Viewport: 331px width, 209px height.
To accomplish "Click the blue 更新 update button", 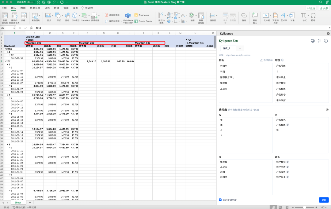I will pyautogui.click(x=324, y=200).
